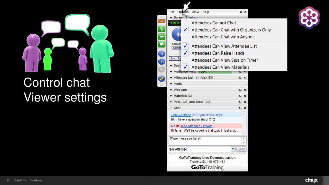The width and height of the screenshot is (329, 185).
Task: Click the Screen button under Show
Action: tap(176, 48)
